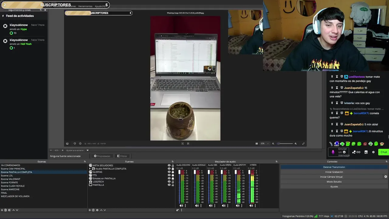Mute Audio OBS speaker icon

point(211,206)
